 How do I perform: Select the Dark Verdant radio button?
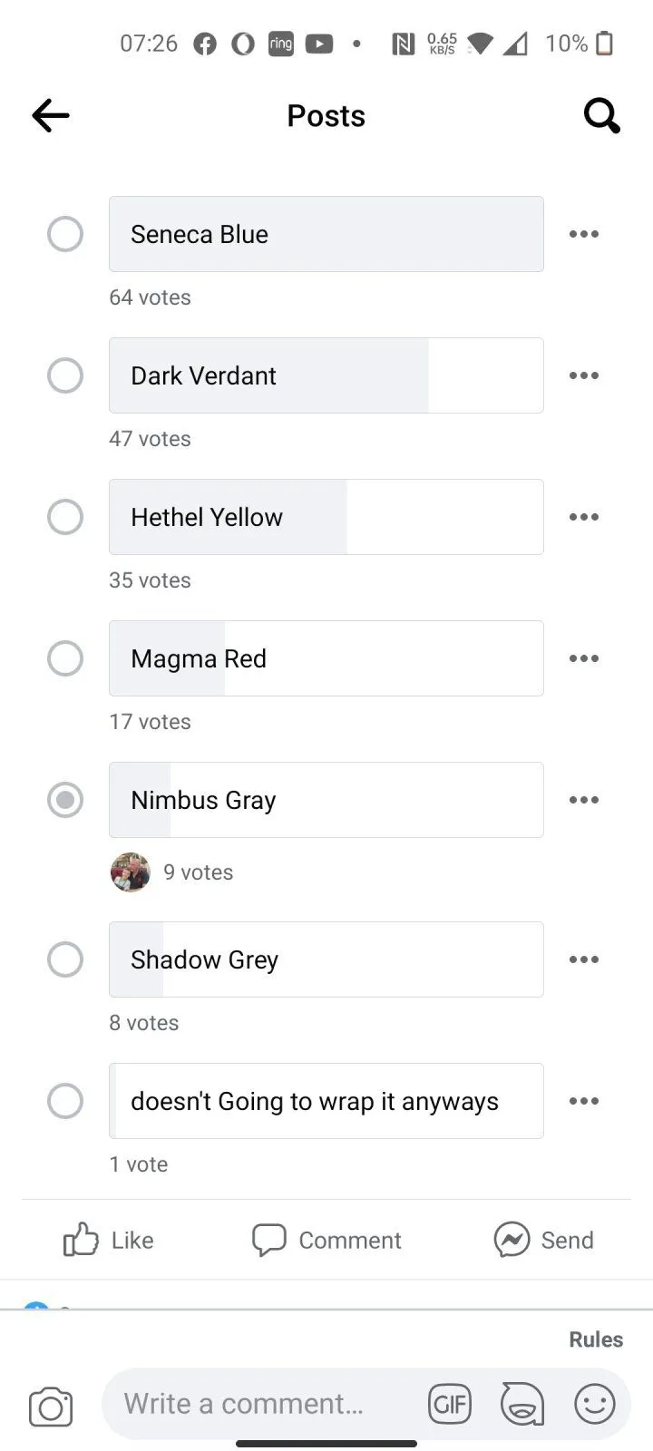(x=65, y=375)
